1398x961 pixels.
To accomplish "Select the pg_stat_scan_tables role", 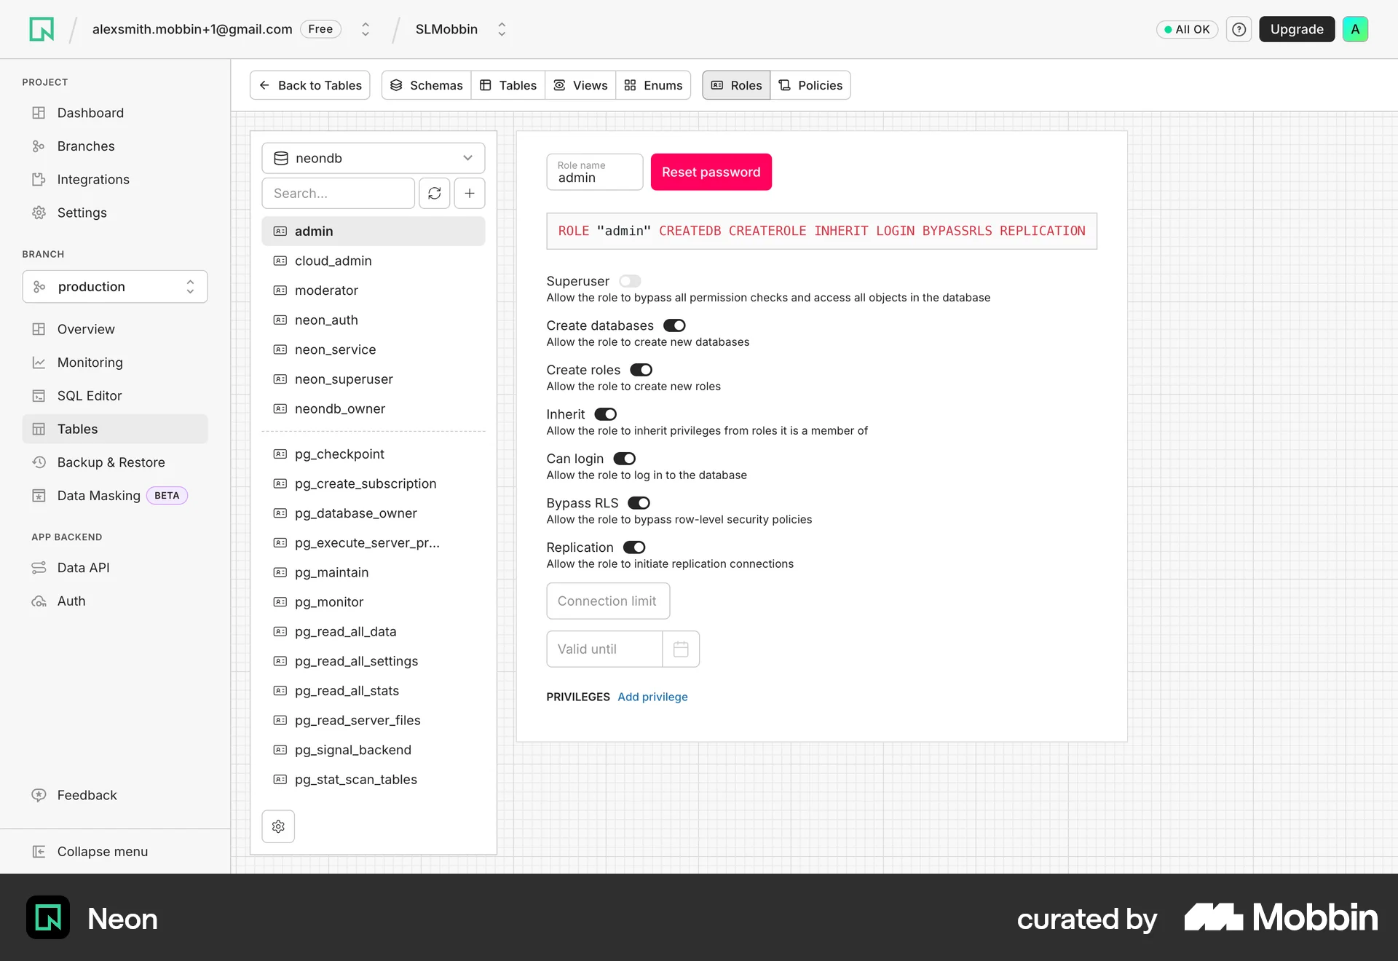I will coord(374,779).
